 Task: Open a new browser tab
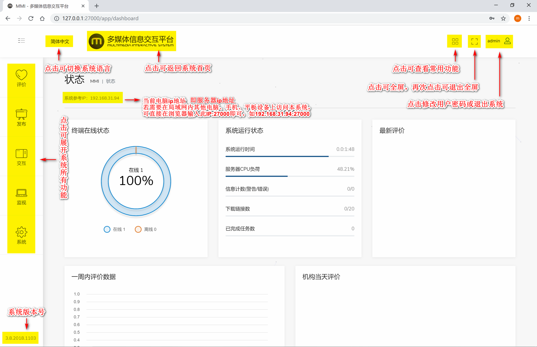pos(97,6)
